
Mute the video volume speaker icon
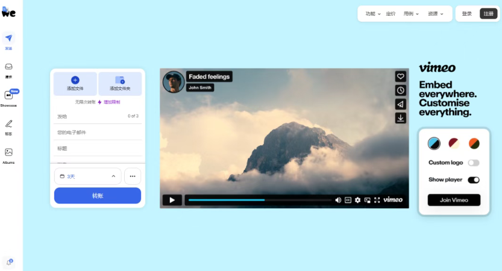[338, 200]
